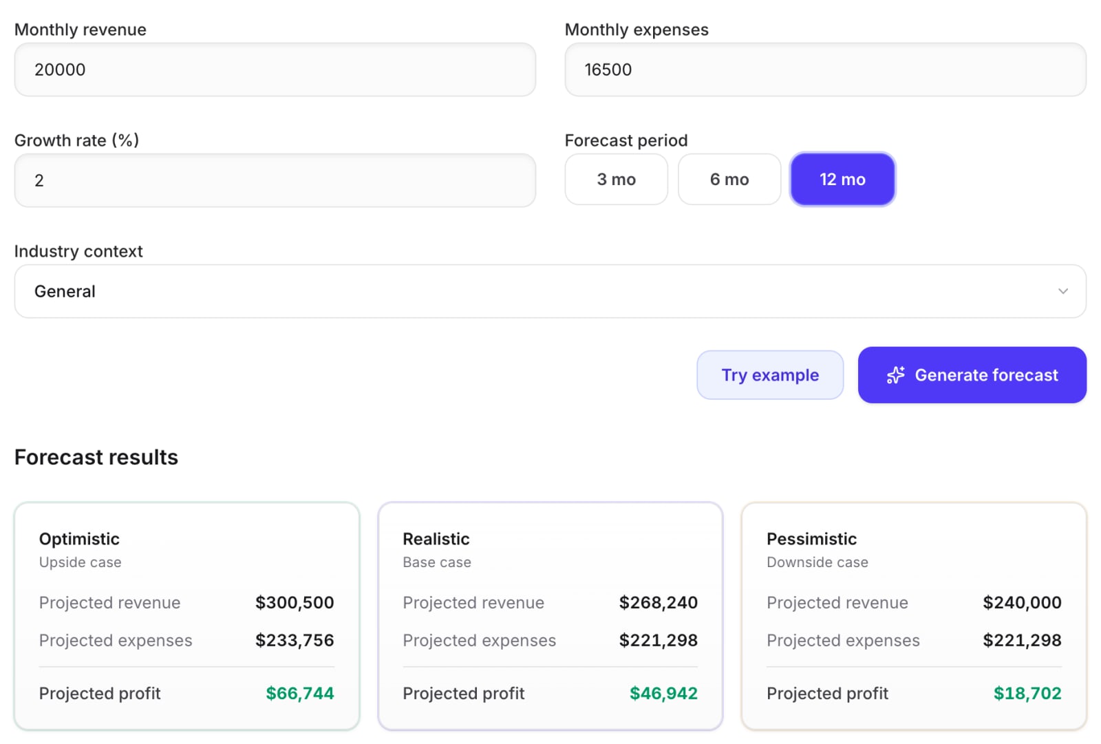The width and height of the screenshot is (1101, 744).
Task: Select the 12 mo forecast period
Action: [x=842, y=180]
